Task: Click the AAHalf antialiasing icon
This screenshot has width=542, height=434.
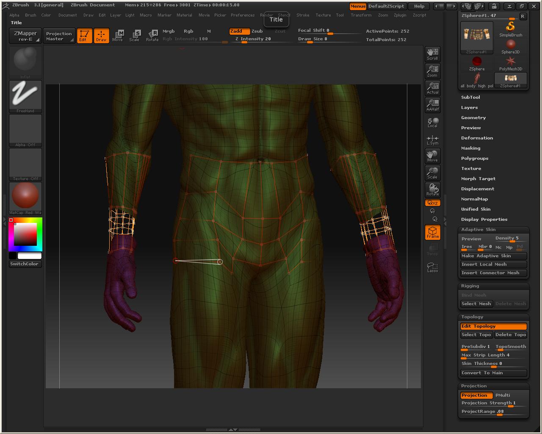Action: 432,105
